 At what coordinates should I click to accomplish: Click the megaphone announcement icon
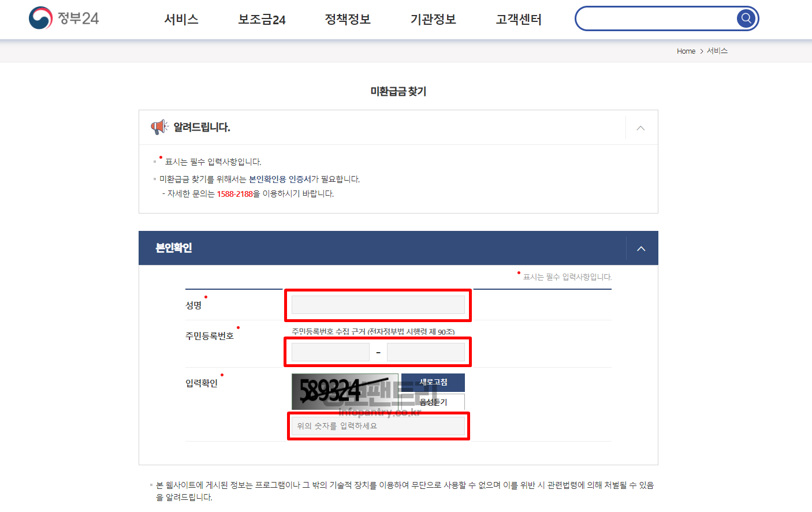tap(159, 127)
